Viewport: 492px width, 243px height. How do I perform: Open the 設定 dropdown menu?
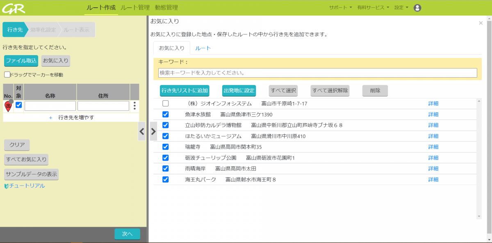click(x=401, y=8)
